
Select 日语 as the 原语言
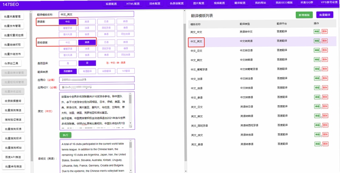106,22
